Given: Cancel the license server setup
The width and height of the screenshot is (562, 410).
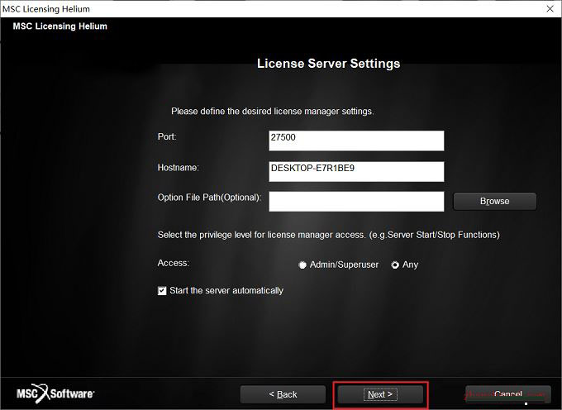Looking at the screenshot, I should coord(507,394).
